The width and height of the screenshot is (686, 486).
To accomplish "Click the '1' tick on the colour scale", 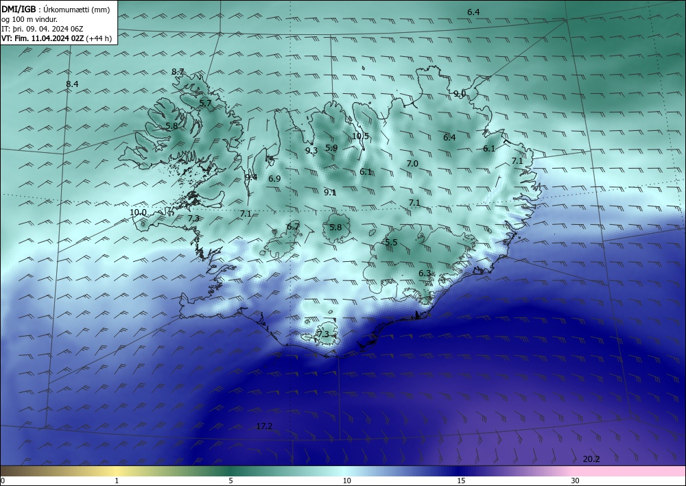I will pos(117,481).
